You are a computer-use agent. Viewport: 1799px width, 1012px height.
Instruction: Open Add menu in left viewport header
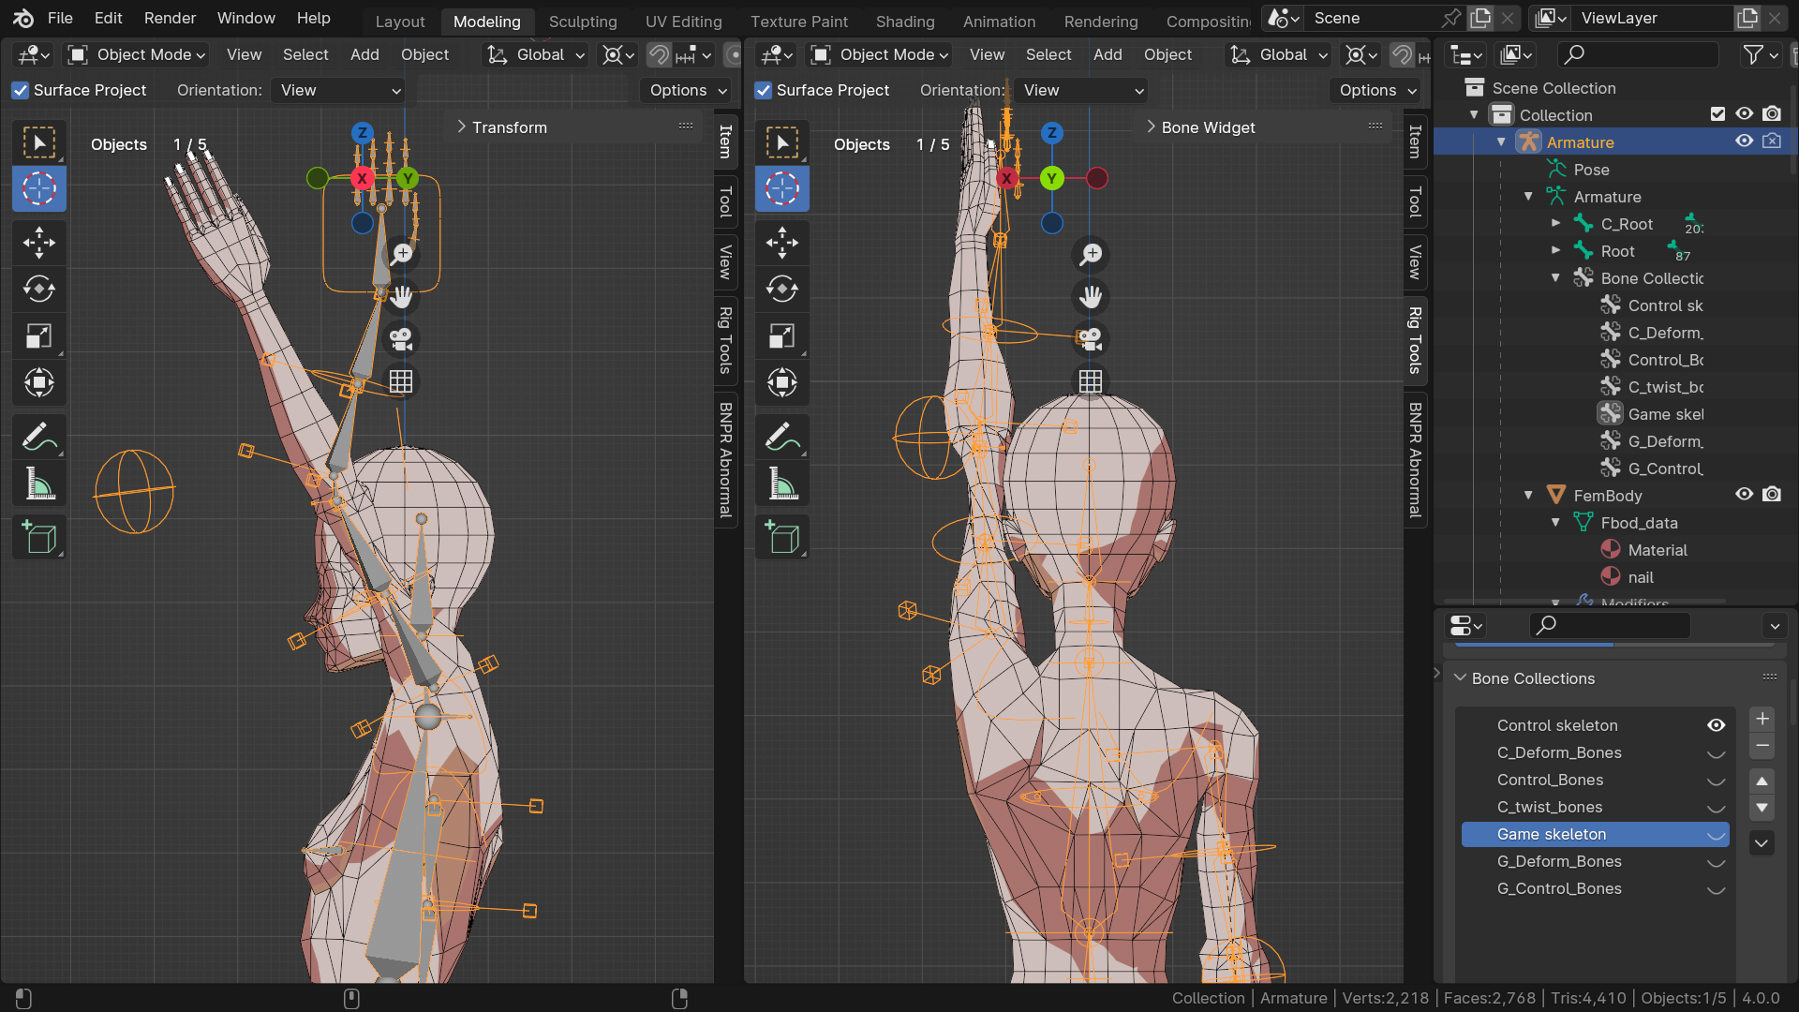point(364,55)
